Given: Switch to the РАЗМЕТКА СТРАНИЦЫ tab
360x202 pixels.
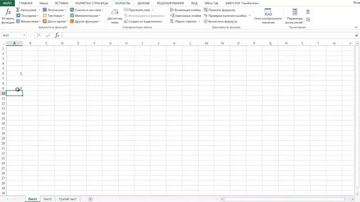Looking at the screenshot, I should click(x=92, y=3).
